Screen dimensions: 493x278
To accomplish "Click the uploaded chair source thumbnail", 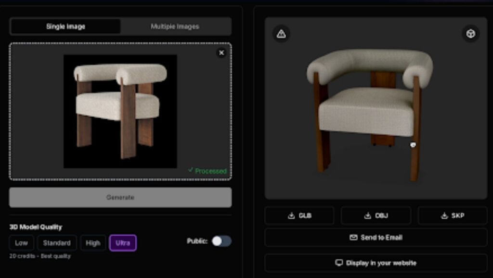I will pyautogui.click(x=120, y=111).
